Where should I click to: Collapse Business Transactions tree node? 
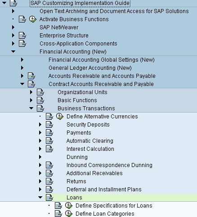[31, 108]
